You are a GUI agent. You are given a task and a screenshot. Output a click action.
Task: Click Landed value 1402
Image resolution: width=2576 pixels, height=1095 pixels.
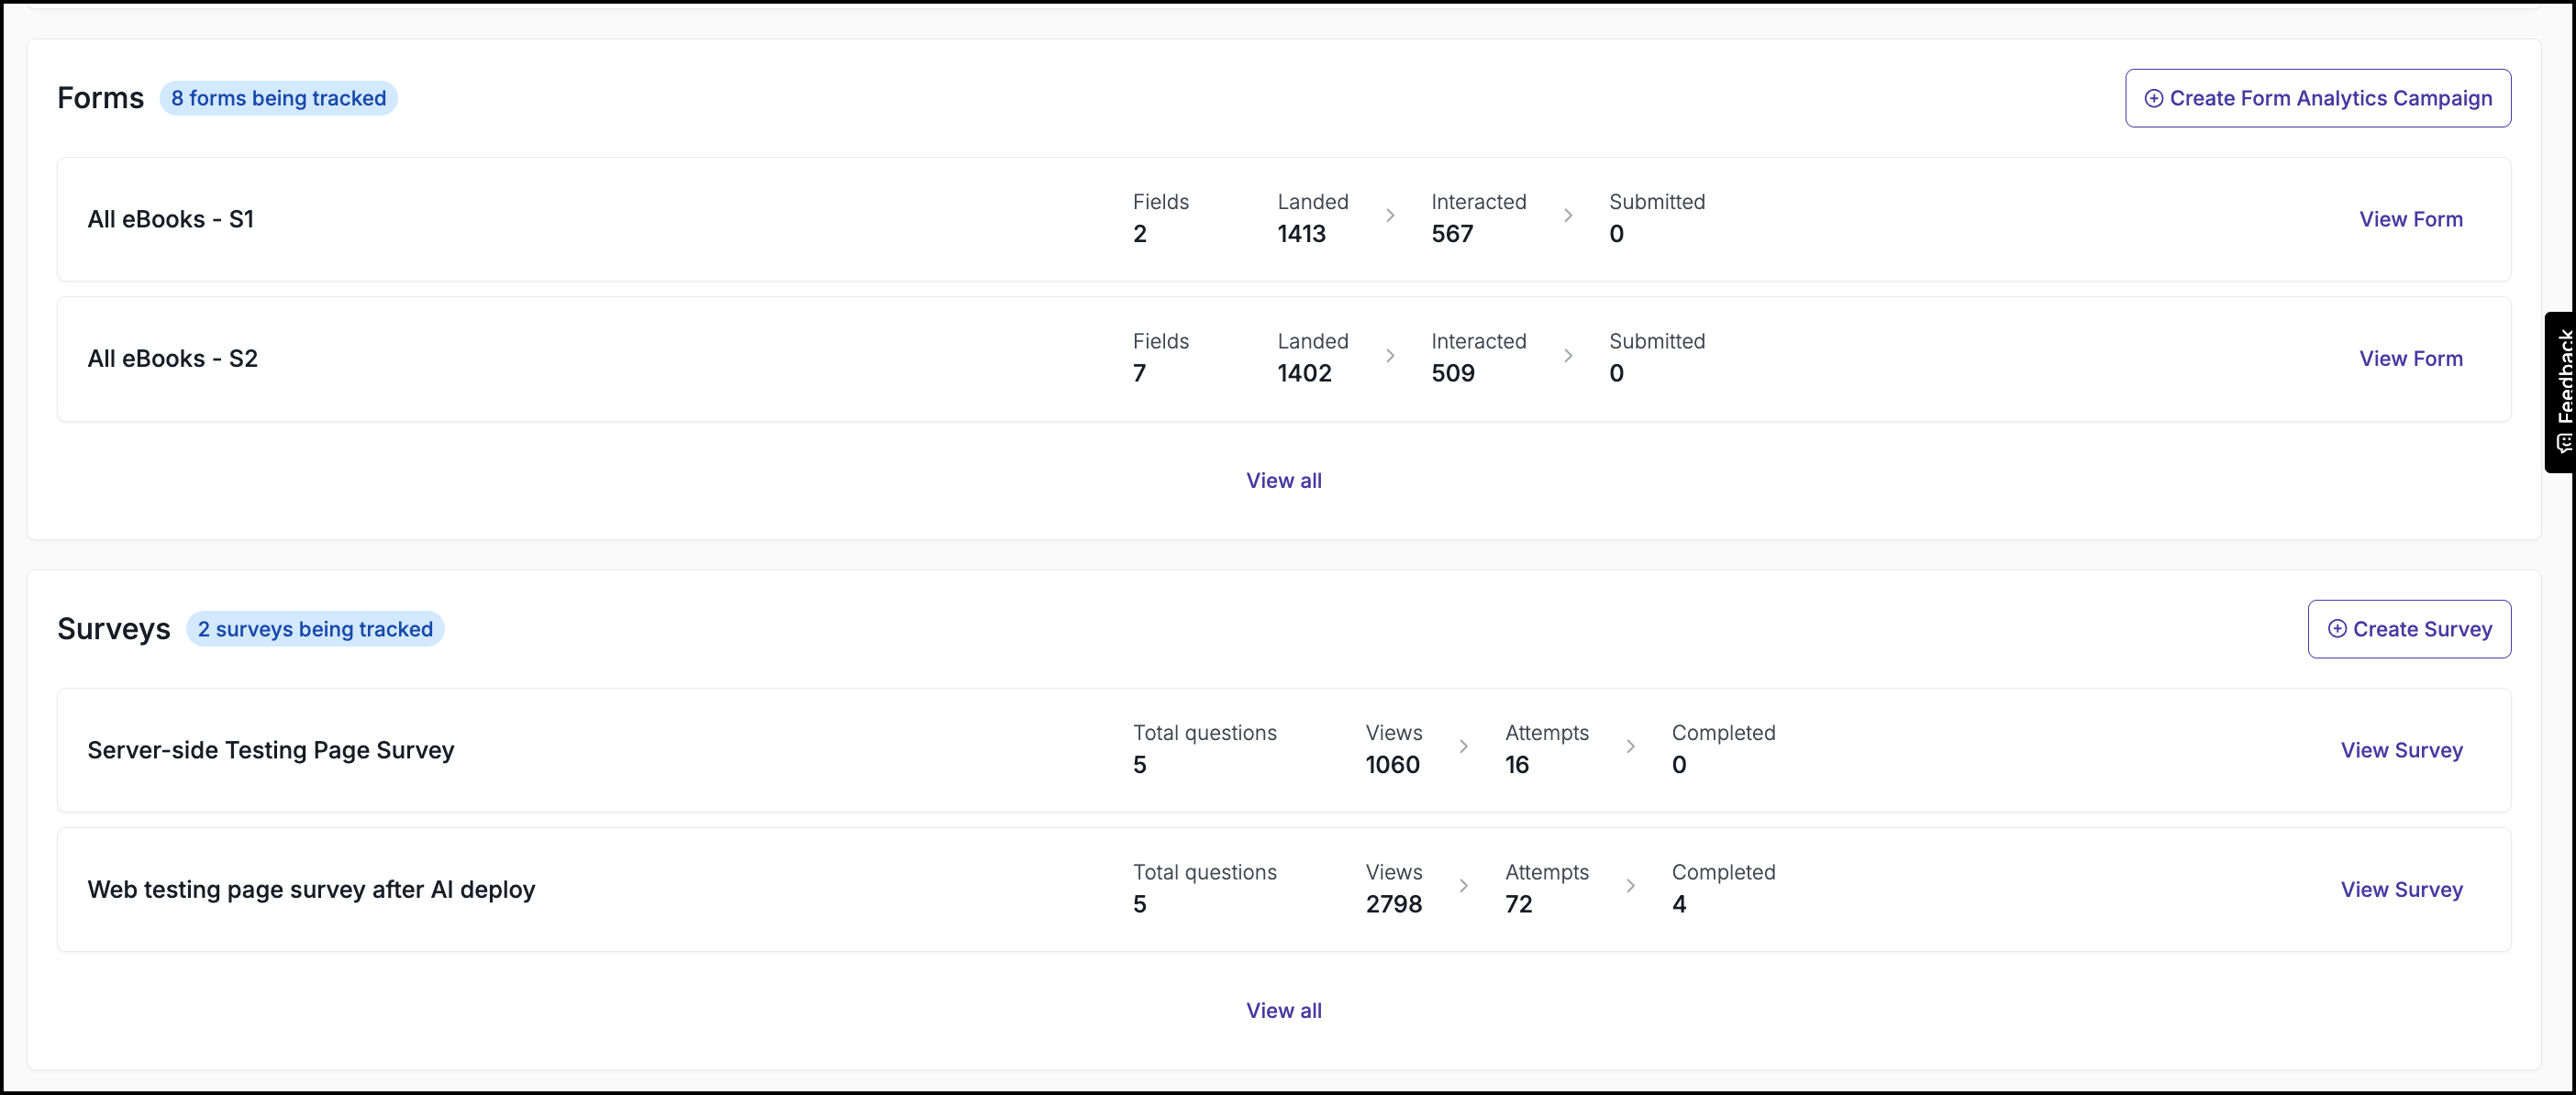pos(1304,373)
